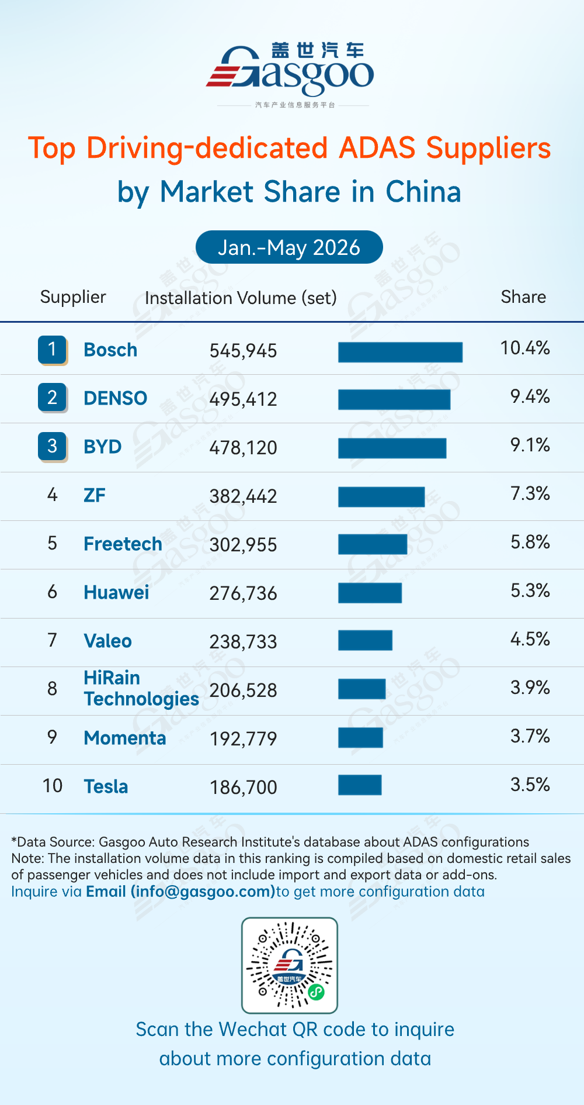584x1105 pixels.
Task: Click the rank 1 badge beside Bosch
Action: 53,350
